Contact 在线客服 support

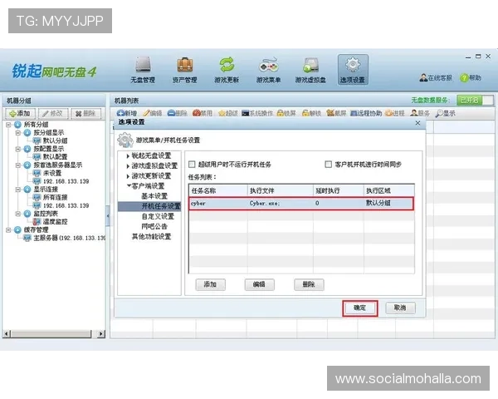pos(436,77)
